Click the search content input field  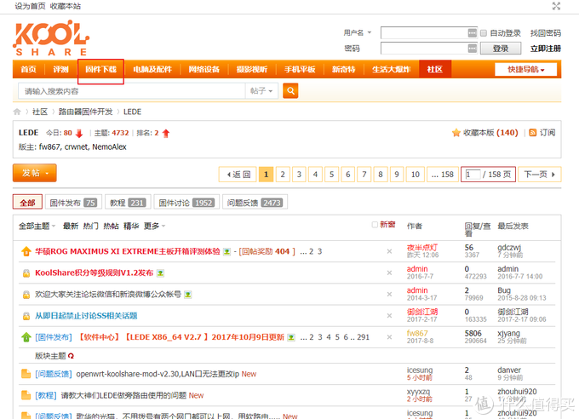click(x=132, y=91)
